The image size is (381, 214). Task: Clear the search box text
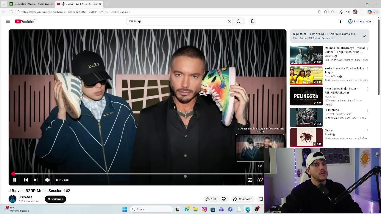(229, 21)
